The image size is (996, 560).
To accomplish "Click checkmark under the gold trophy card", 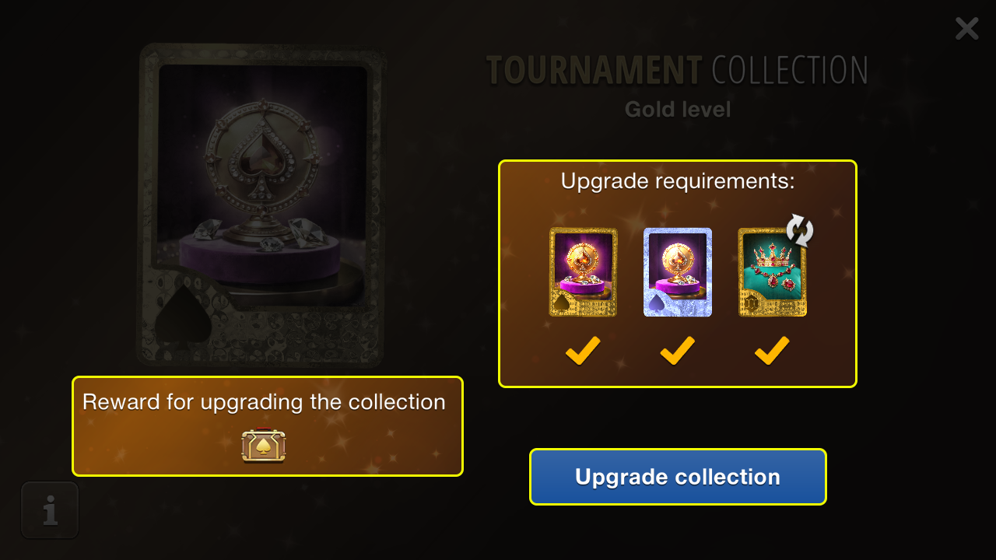I will [x=583, y=351].
